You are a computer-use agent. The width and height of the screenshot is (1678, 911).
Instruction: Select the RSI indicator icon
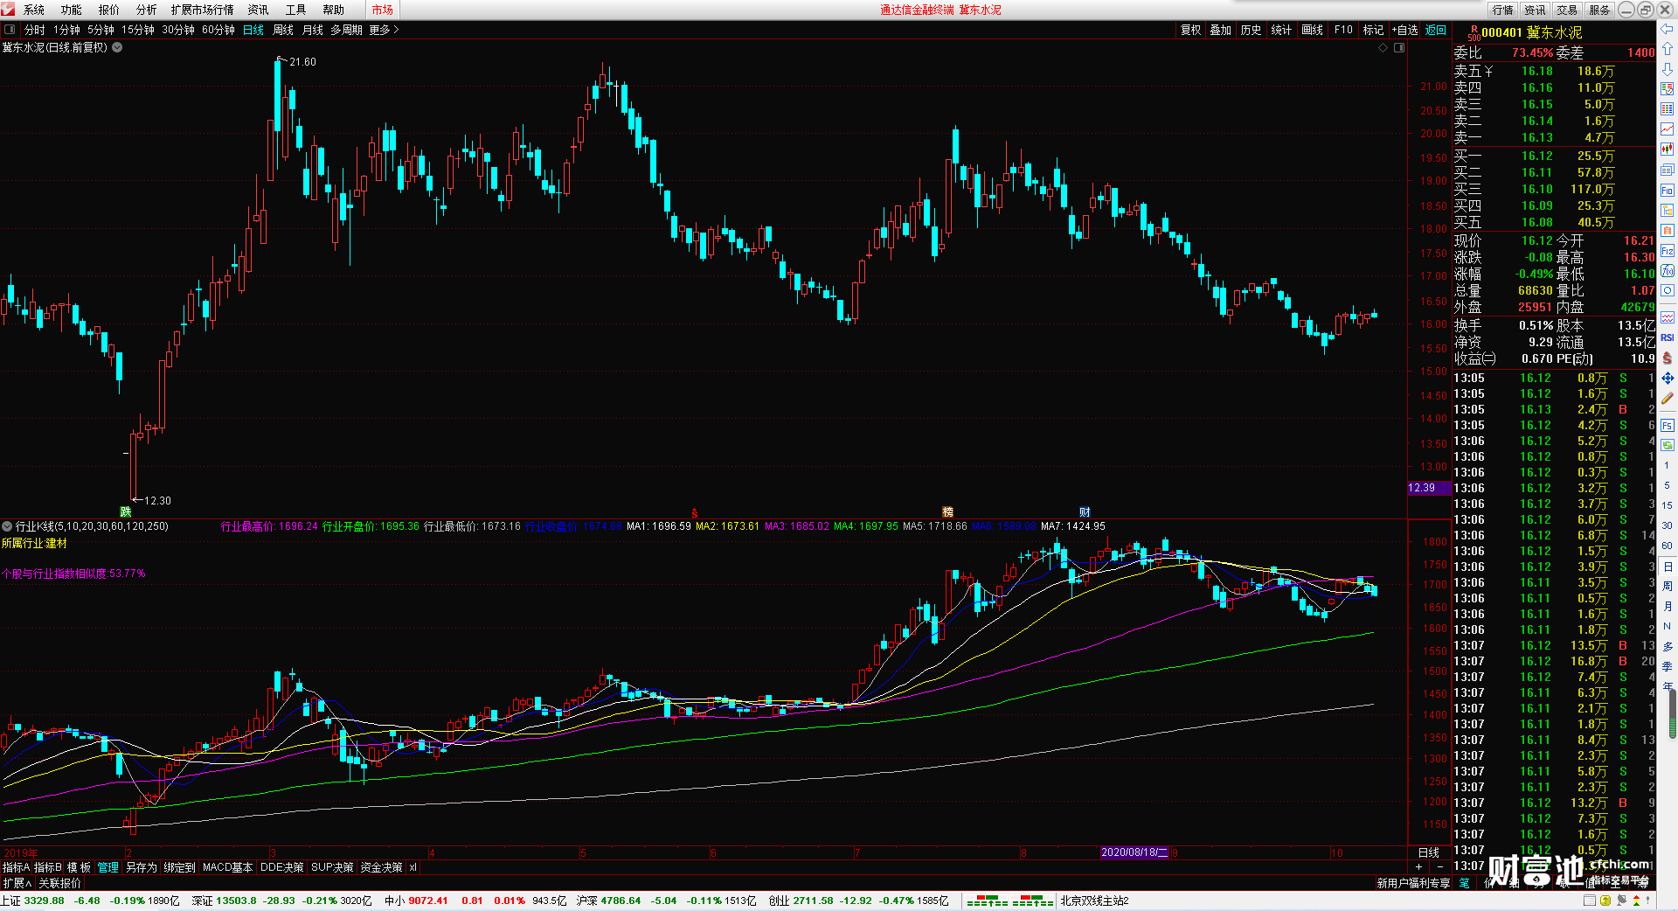[x=1668, y=337]
